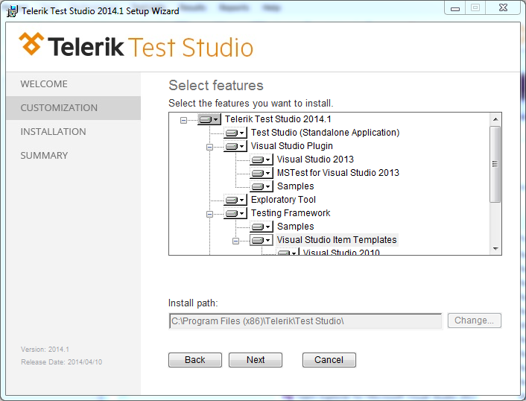This screenshot has height=401, width=526.
Task: Click the Install path text field
Action: [305, 321]
